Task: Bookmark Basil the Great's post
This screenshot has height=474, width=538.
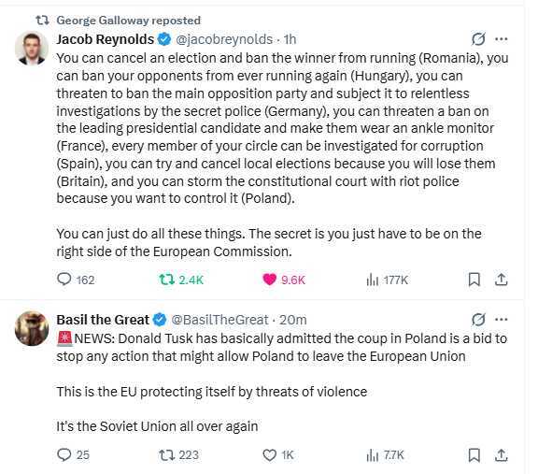Action: [474, 455]
